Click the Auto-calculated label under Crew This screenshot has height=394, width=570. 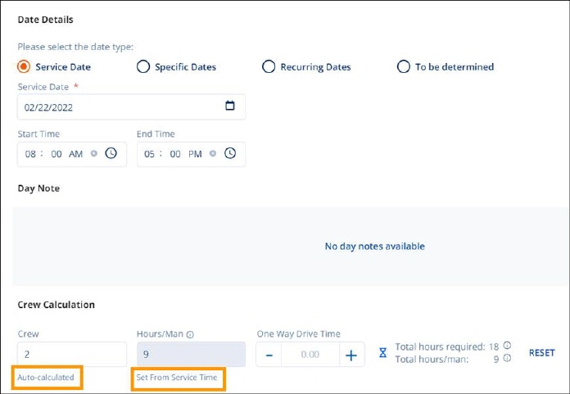[46, 378]
